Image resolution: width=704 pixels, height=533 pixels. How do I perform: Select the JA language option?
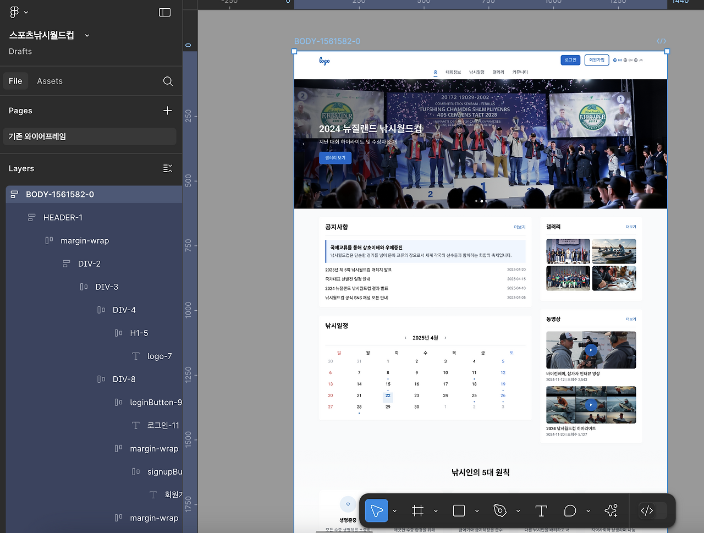point(639,61)
